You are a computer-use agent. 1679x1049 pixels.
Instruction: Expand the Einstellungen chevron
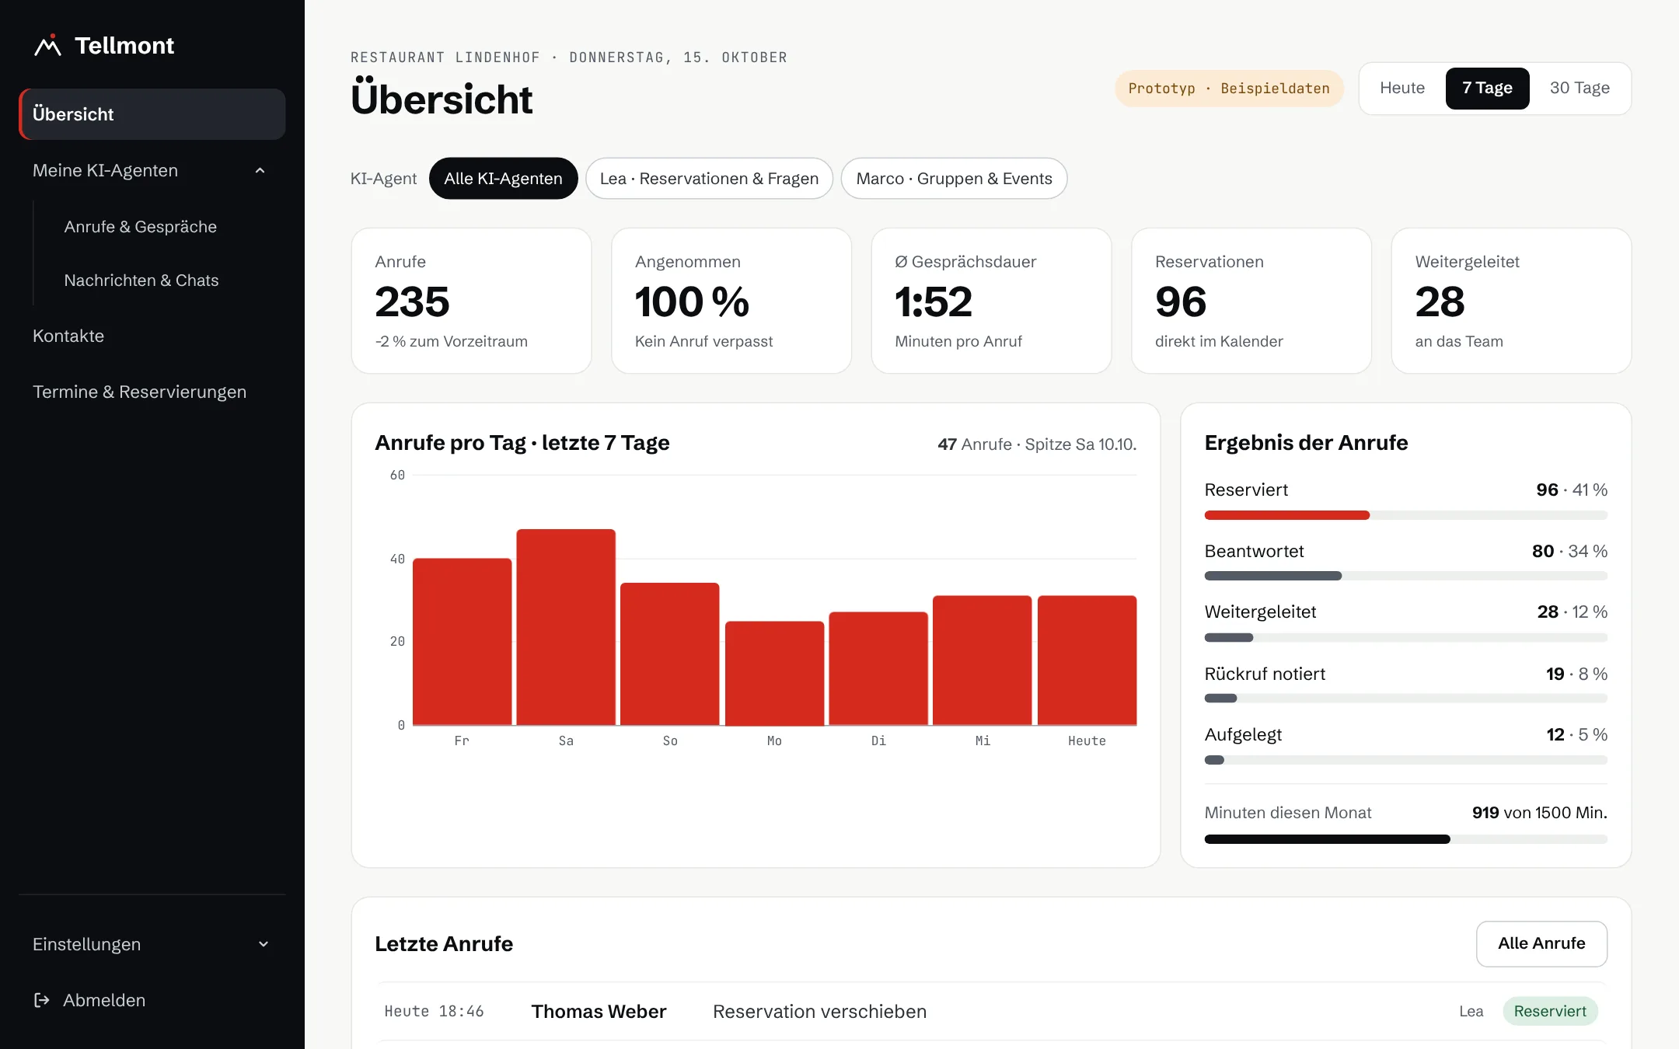coord(264,944)
